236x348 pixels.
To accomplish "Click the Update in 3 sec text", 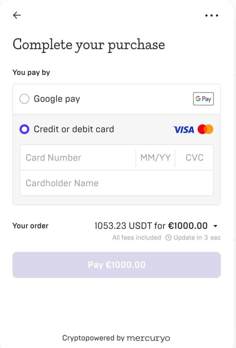I will coord(197,238).
